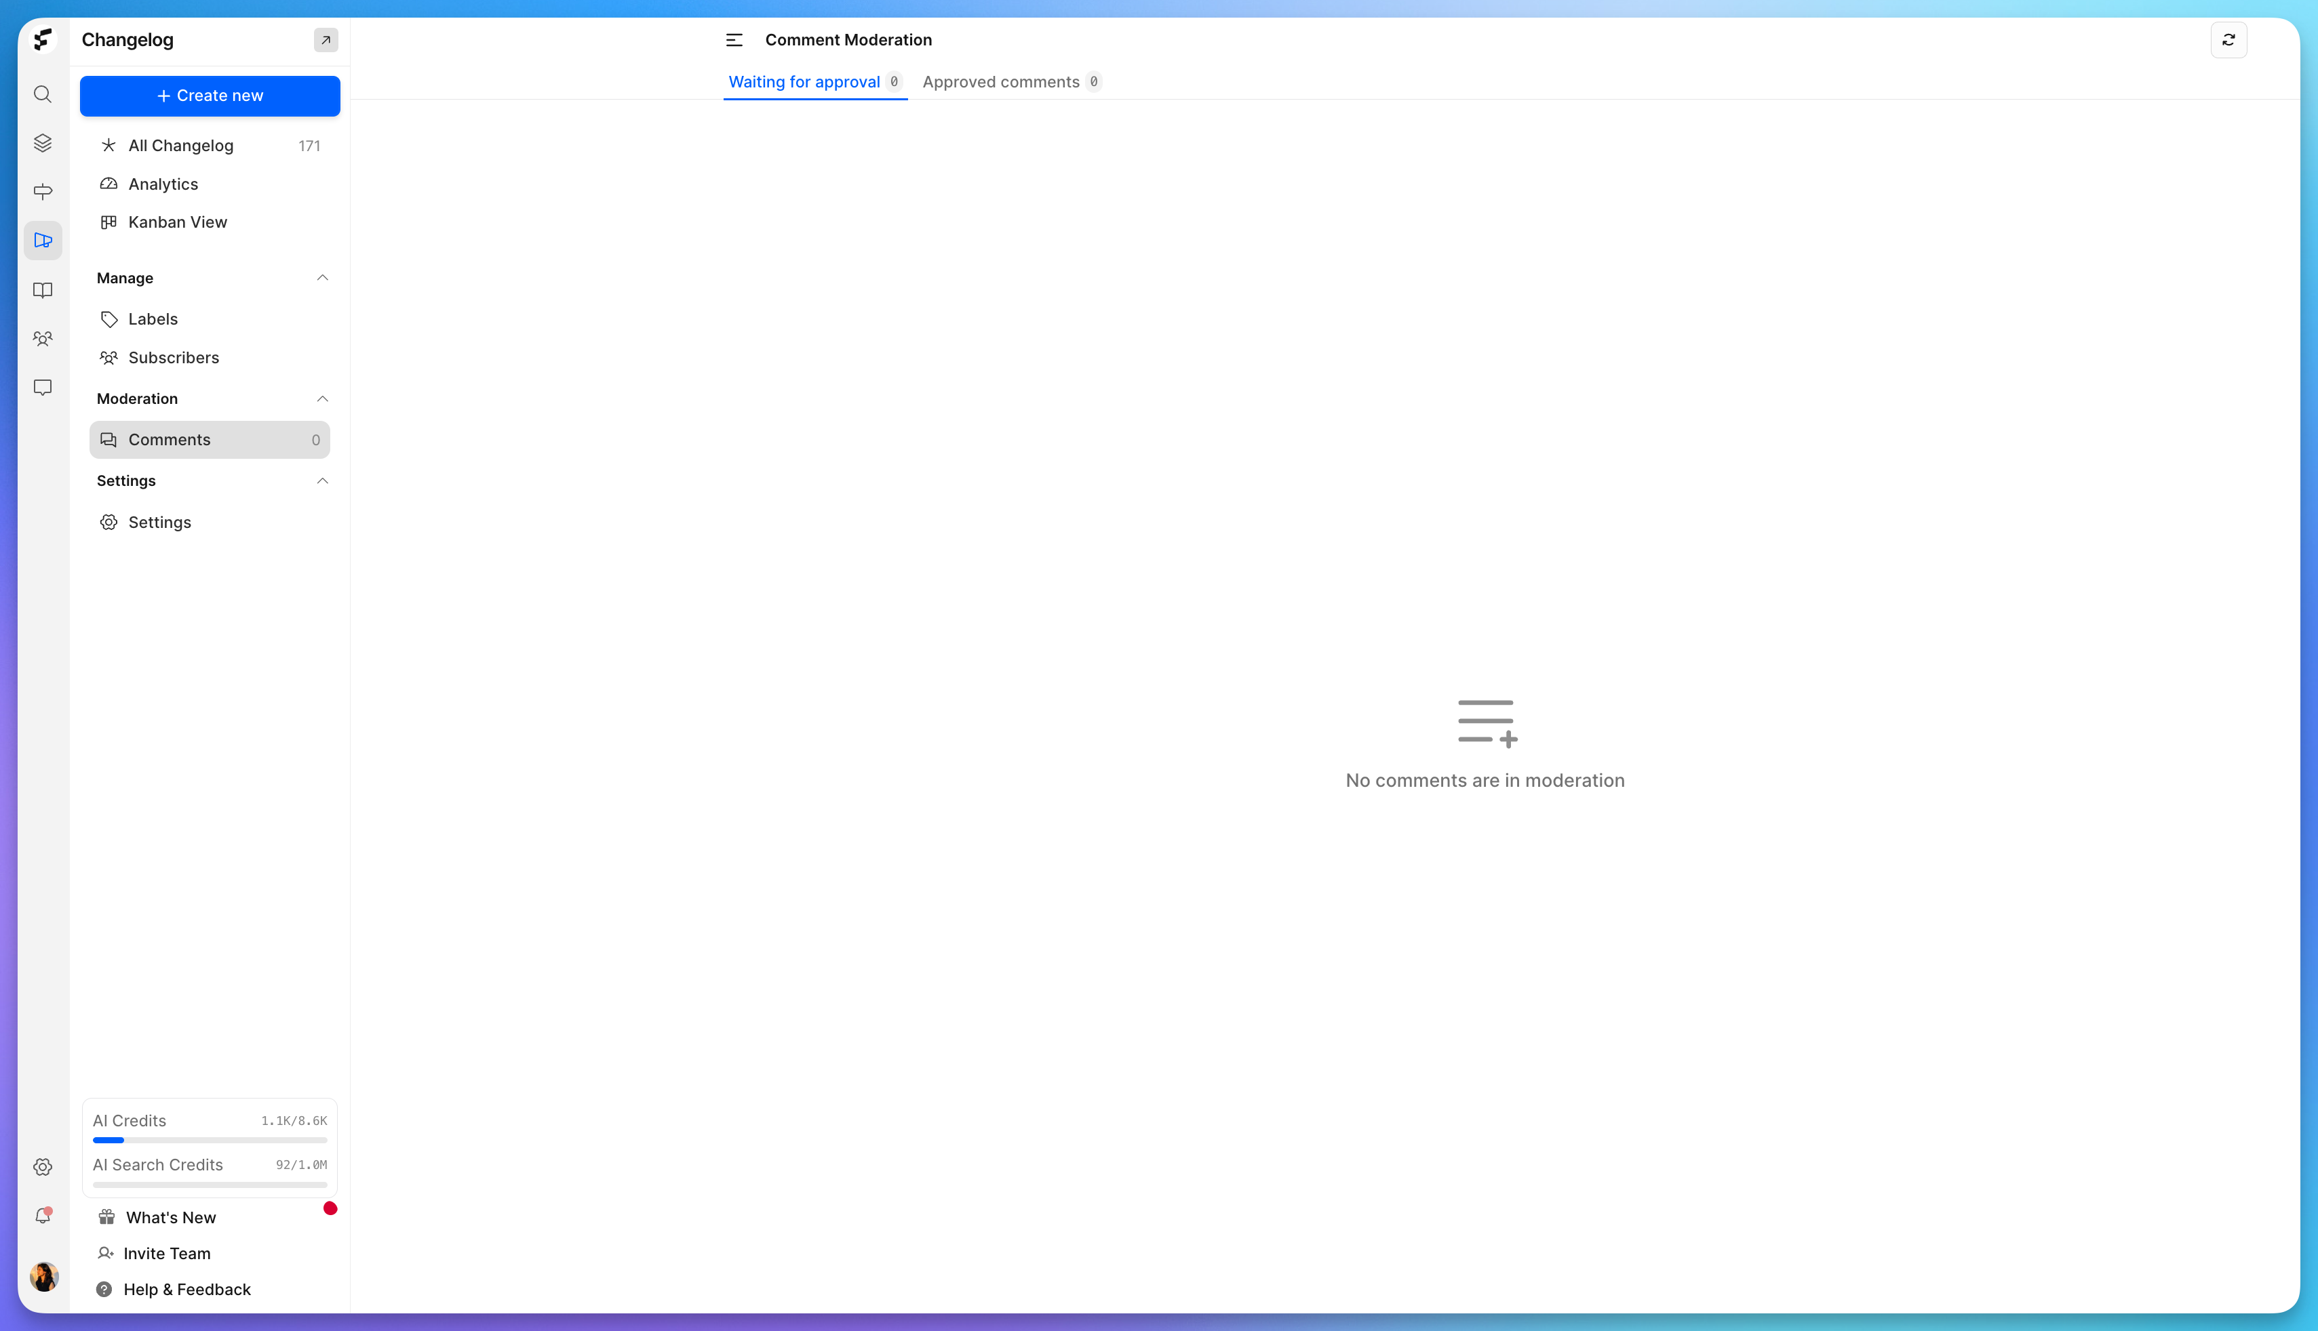Click the tag icon beside Labels
Screen dimensions: 2318x1331
pyautogui.click(x=109, y=319)
